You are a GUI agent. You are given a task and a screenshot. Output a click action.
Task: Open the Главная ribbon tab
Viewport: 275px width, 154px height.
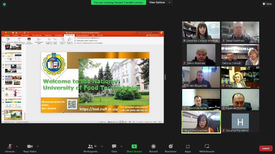(x=7, y=35)
